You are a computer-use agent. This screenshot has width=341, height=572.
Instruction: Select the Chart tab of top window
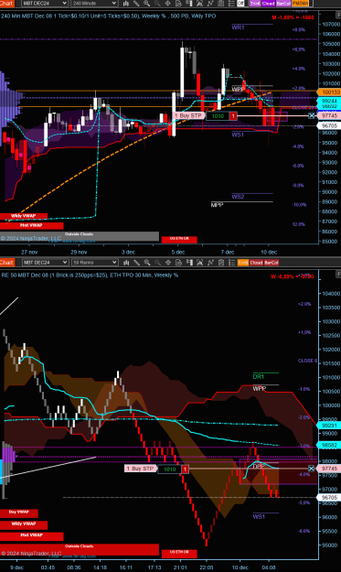[x=6, y=4]
